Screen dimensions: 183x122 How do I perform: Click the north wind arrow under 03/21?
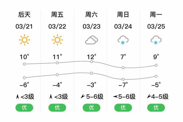pos(17,97)
